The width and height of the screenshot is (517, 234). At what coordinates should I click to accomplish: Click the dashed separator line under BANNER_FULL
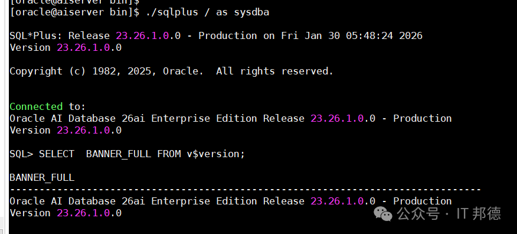click(x=246, y=190)
